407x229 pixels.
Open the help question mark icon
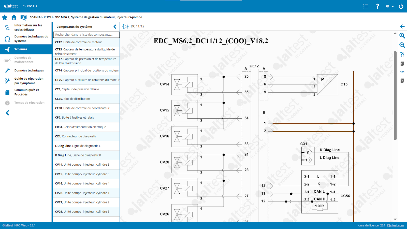click(377, 6)
